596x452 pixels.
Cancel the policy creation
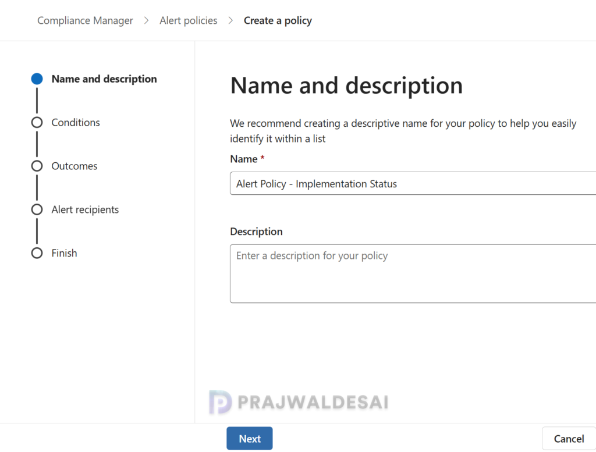569,439
